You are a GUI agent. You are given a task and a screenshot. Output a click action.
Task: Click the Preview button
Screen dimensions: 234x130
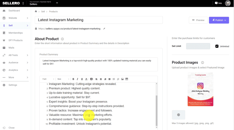point(198,20)
